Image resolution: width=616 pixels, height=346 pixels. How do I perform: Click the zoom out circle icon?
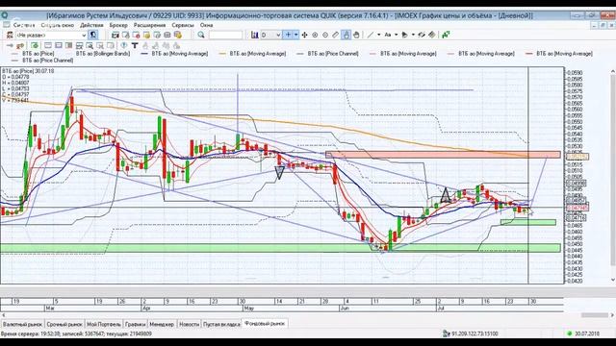coord(325,35)
